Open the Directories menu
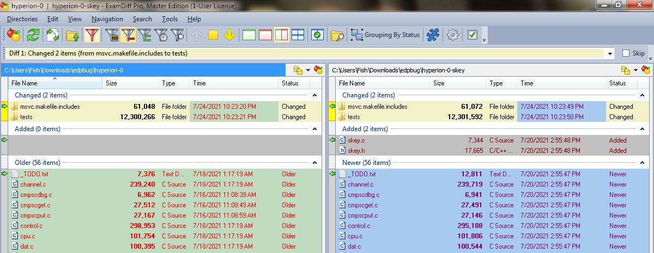 coord(22,19)
